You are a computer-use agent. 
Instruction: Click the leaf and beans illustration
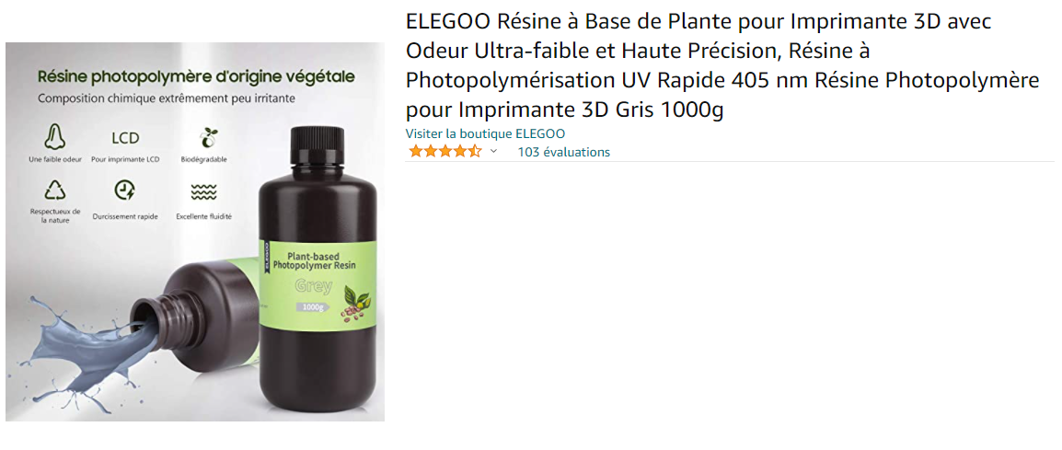355,302
